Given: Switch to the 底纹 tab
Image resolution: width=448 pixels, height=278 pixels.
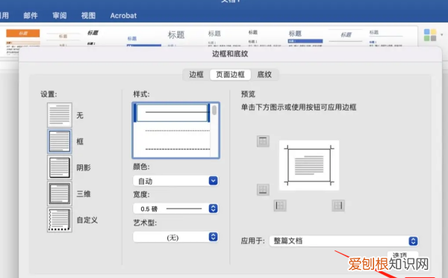Looking at the screenshot, I should (x=264, y=75).
